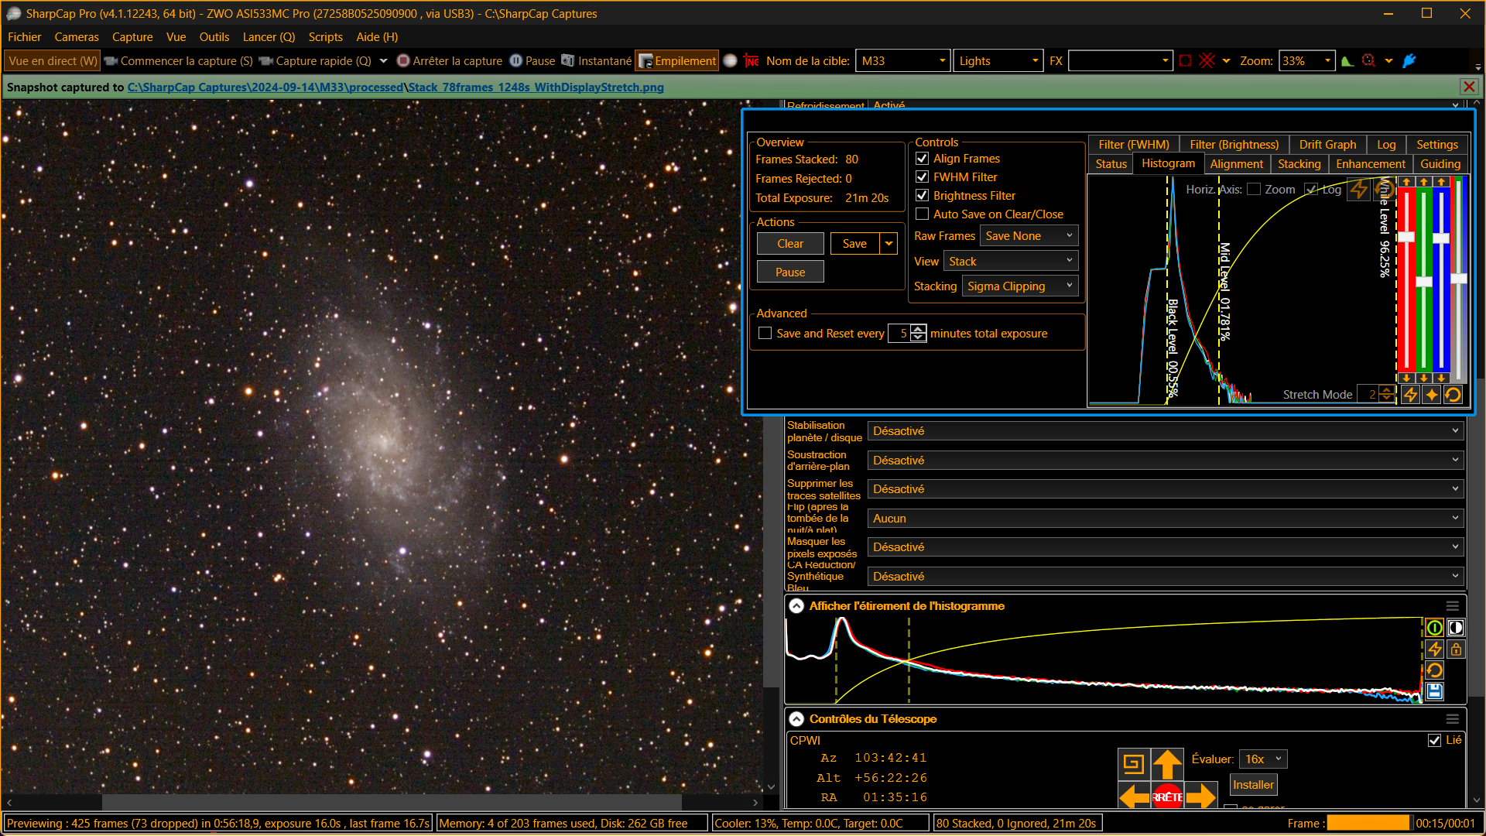
Task: Click the telescope move-up arrow button
Action: pos(1167,764)
